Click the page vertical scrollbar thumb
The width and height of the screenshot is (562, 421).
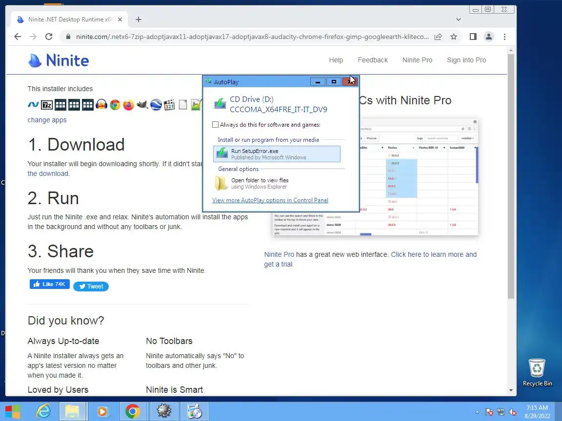point(511,176)
